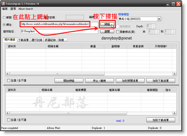The width and height of the screenshot is (187, 136).
Task: Click right arrow of upper table scrollbar
Action: 174,74
